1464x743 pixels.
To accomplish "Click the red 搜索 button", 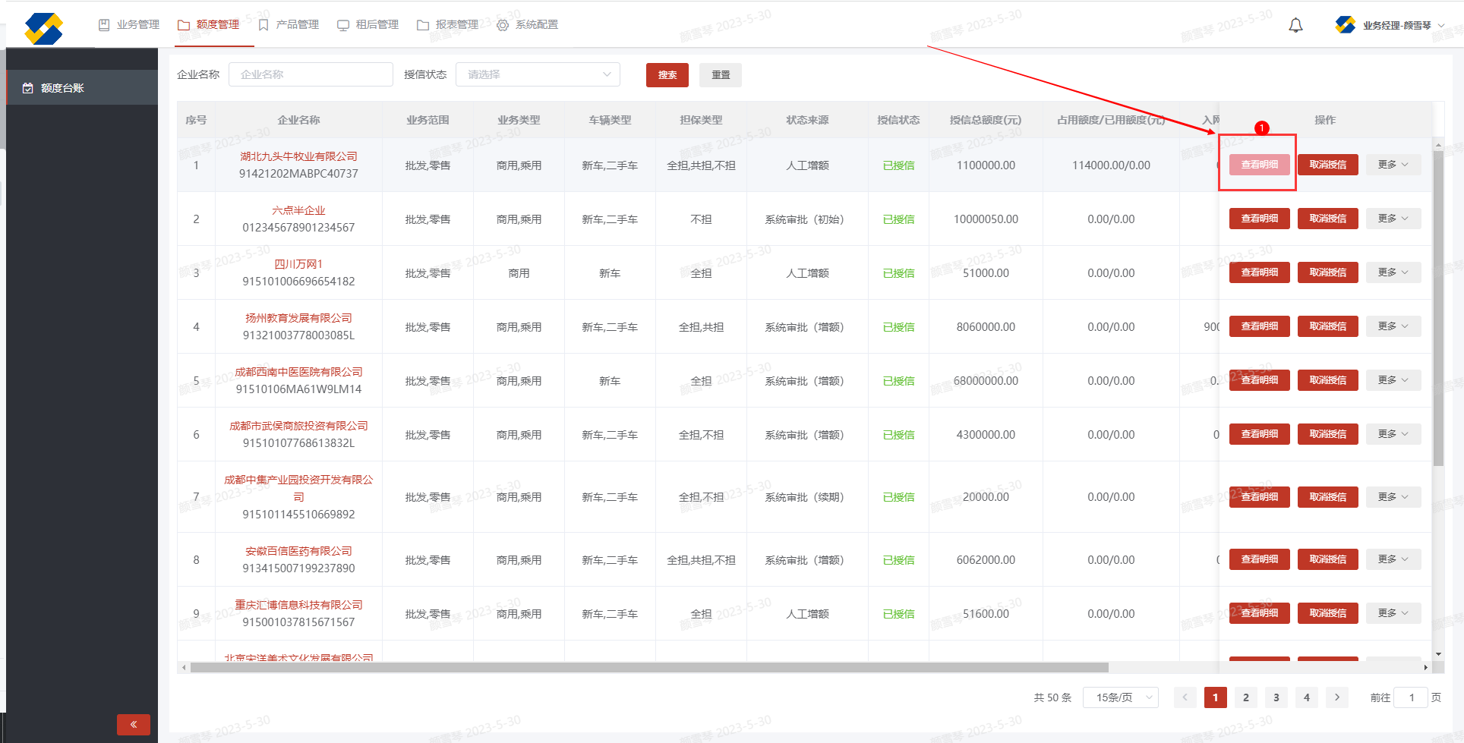I will [667, 75].
